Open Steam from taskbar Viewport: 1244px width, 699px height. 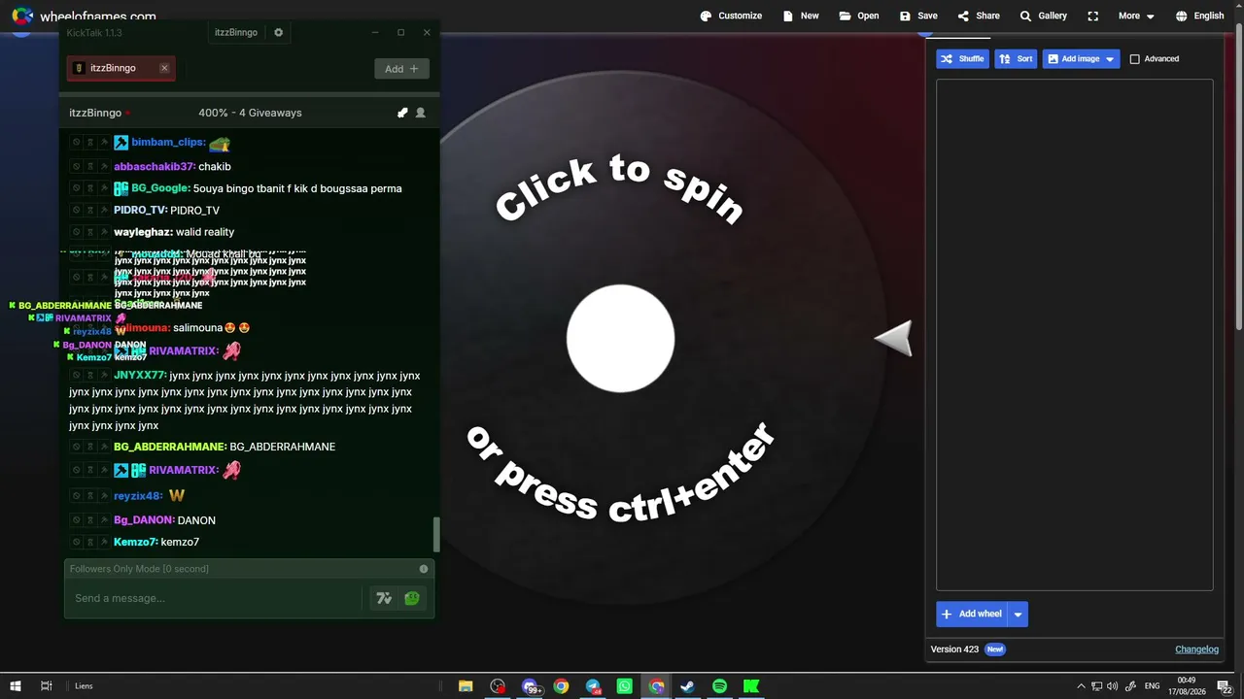(687, 686)
